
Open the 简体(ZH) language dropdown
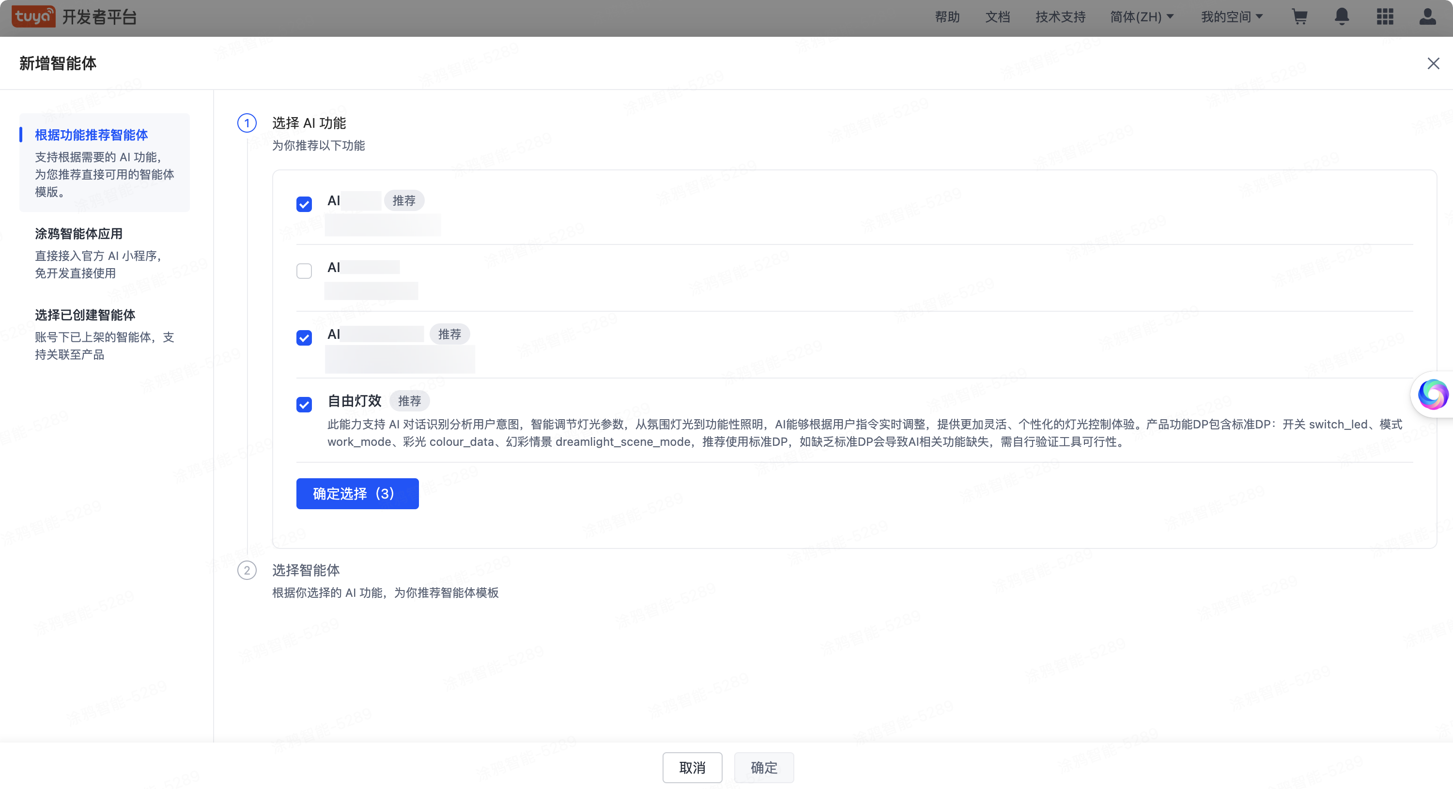1142,17
